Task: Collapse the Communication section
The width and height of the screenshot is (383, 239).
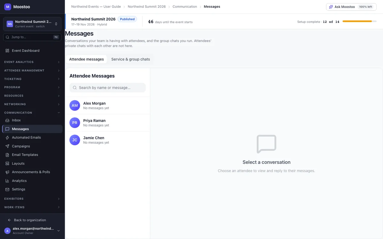Action: pos(32,113)
